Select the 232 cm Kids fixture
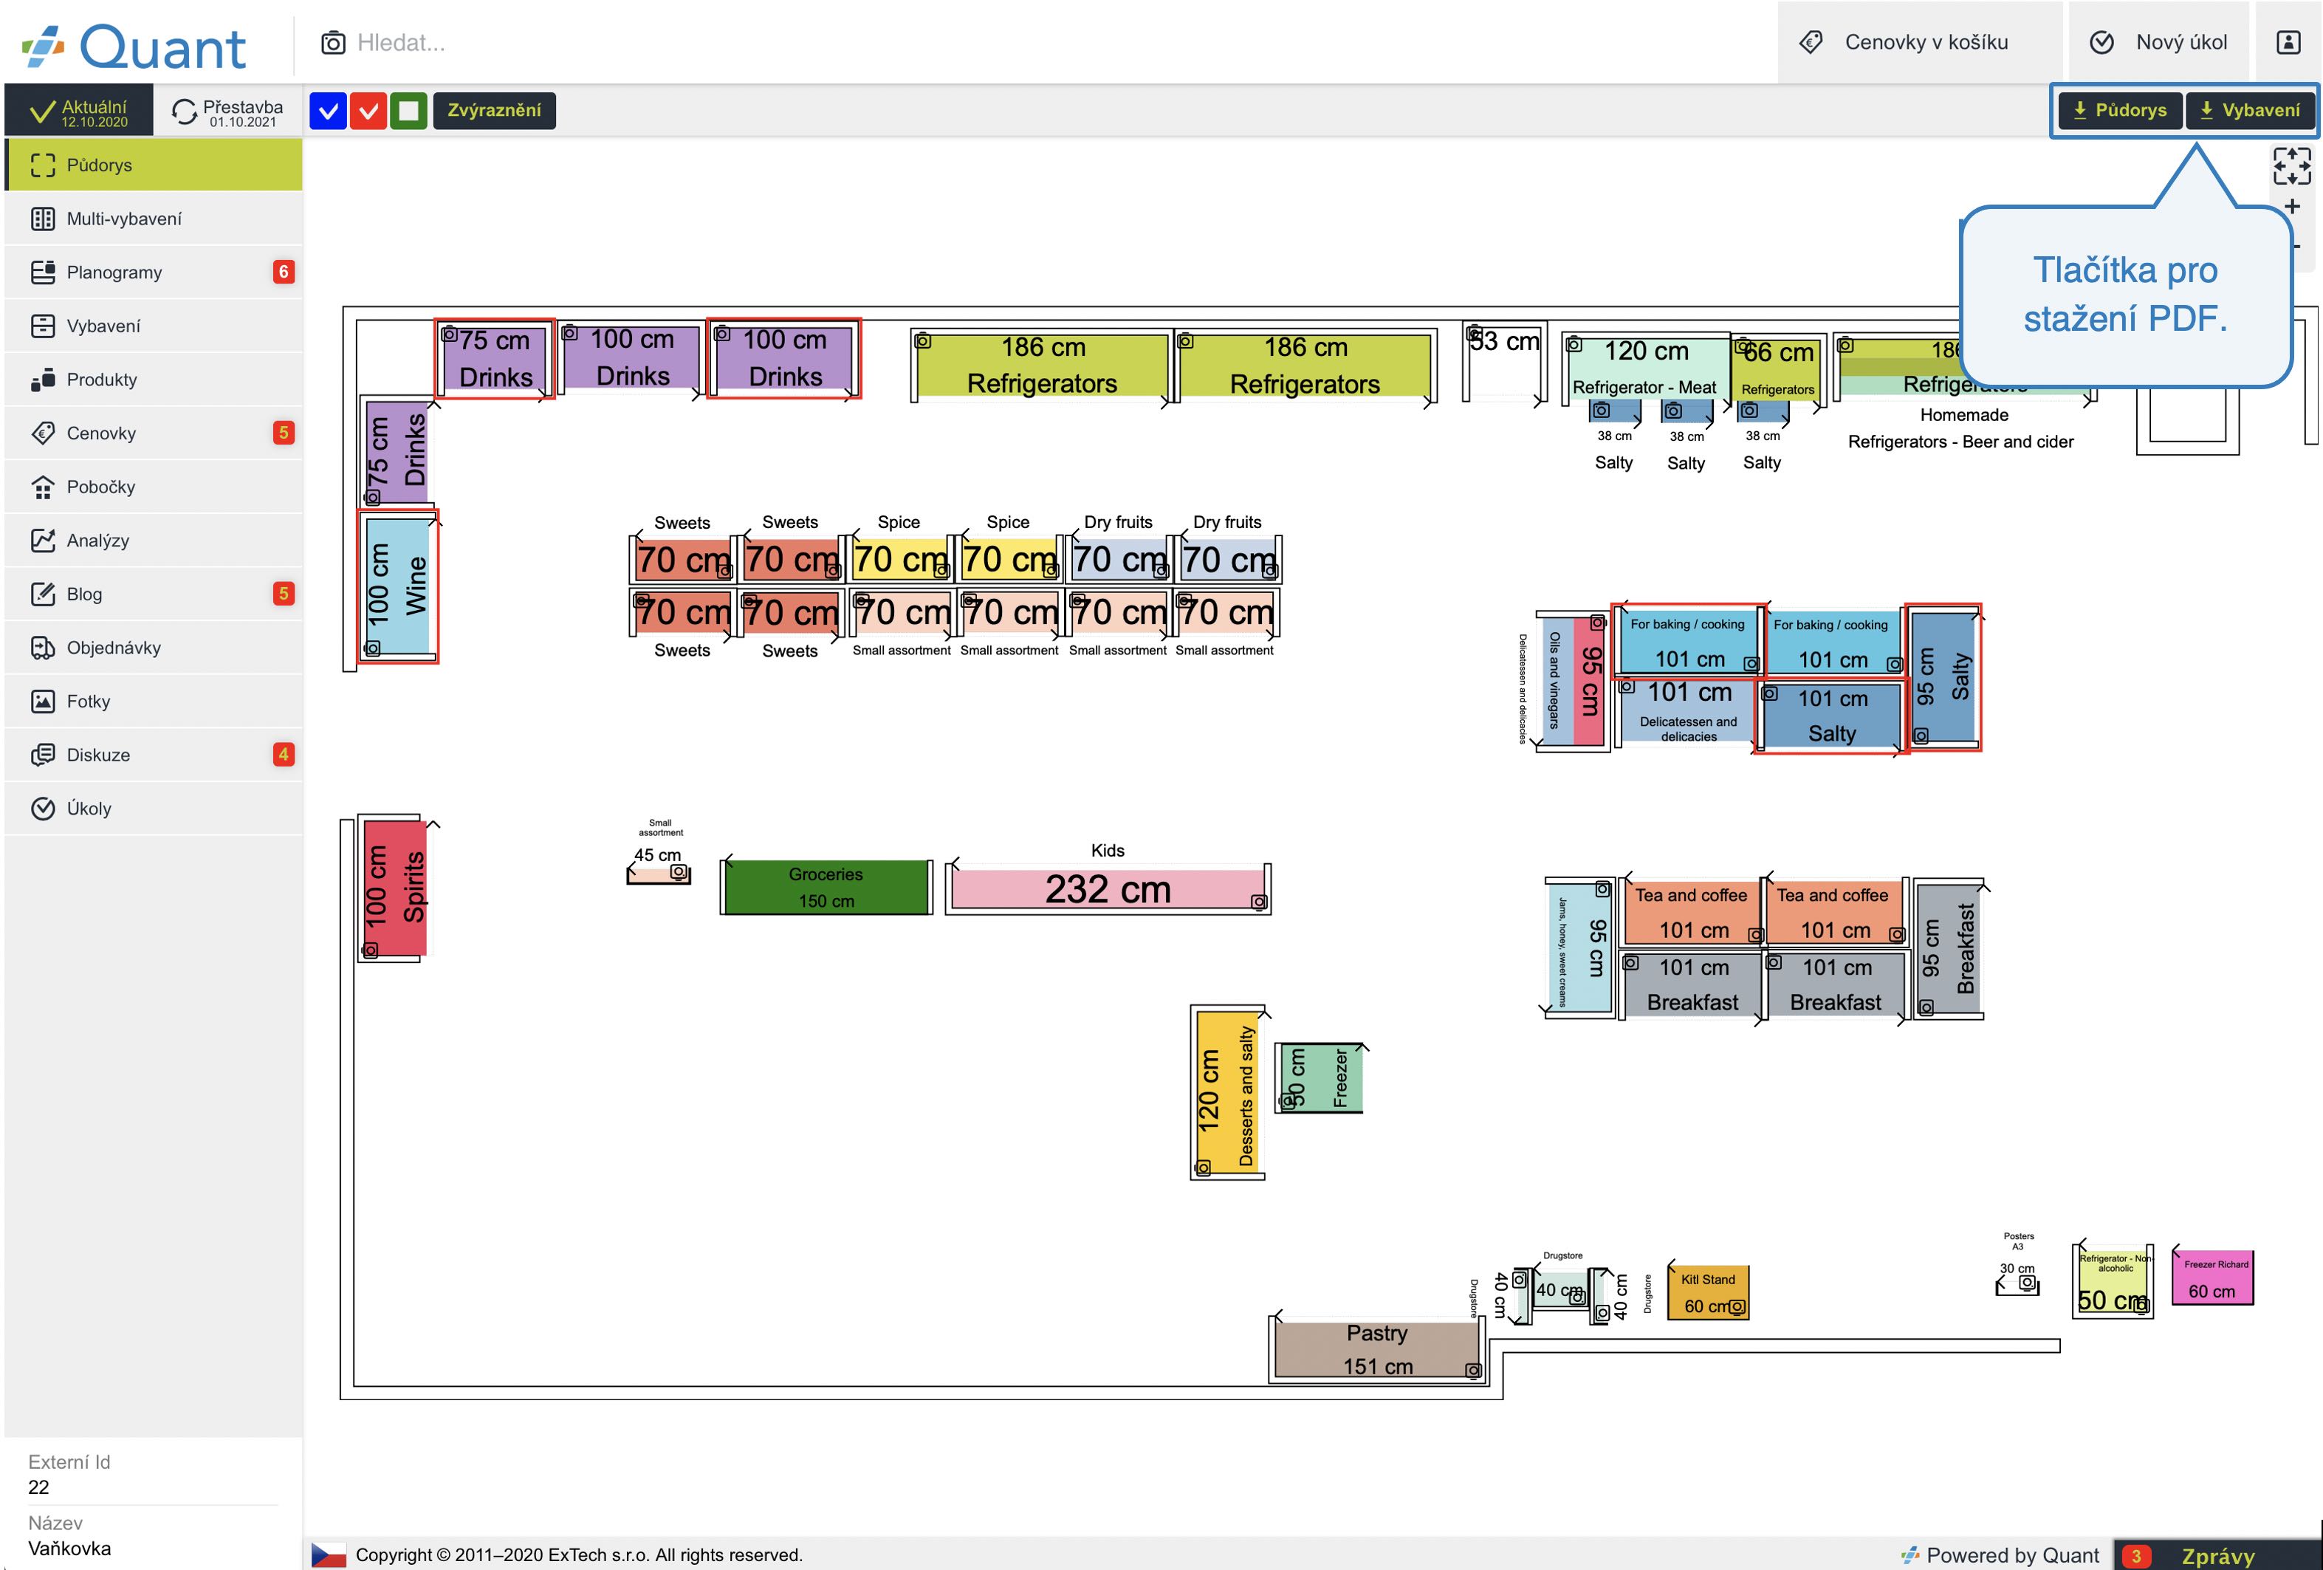Image resolution: width=2323 pixels, height=1570 pixels. (x=1108, y=888)
